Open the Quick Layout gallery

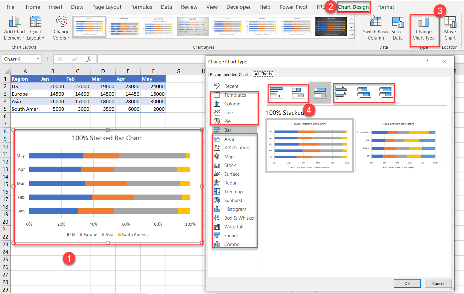(36, 28)
